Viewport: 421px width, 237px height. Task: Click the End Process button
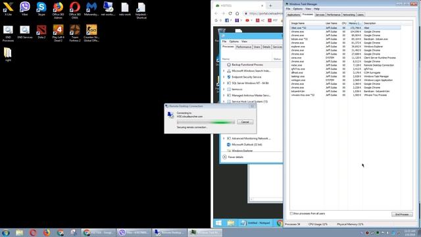click(x=402, y=215)
